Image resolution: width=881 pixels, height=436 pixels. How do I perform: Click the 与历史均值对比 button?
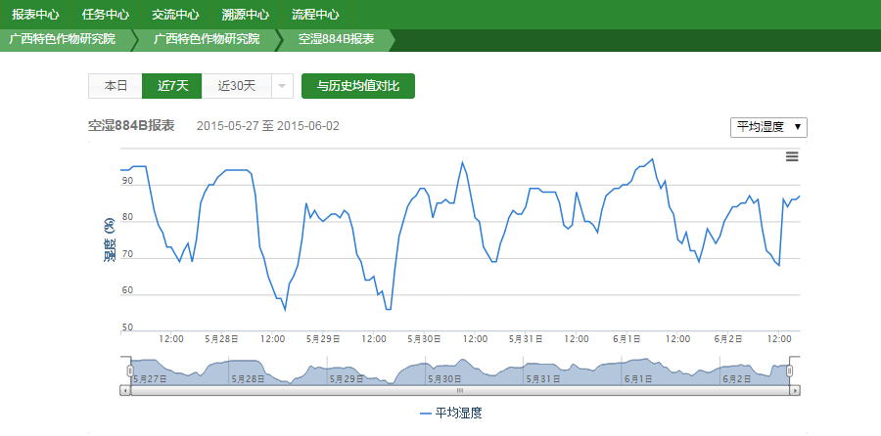point(358,86)
